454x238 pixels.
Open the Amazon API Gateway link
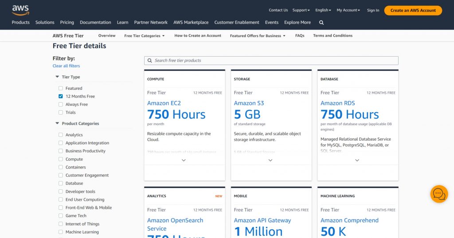262,220
